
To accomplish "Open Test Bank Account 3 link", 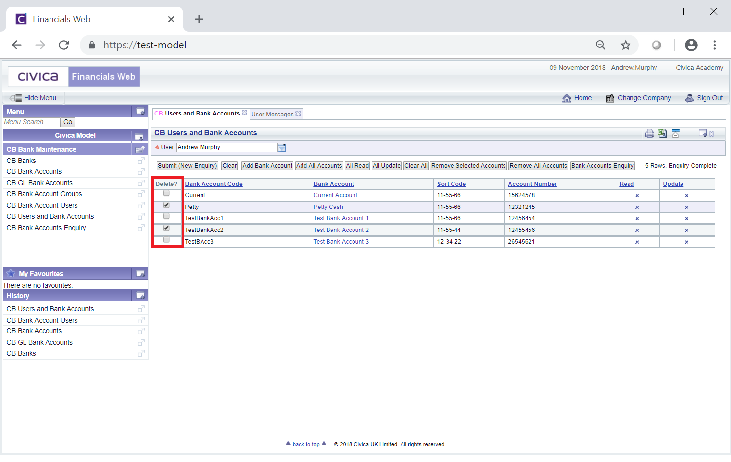I will pos(341,242).
